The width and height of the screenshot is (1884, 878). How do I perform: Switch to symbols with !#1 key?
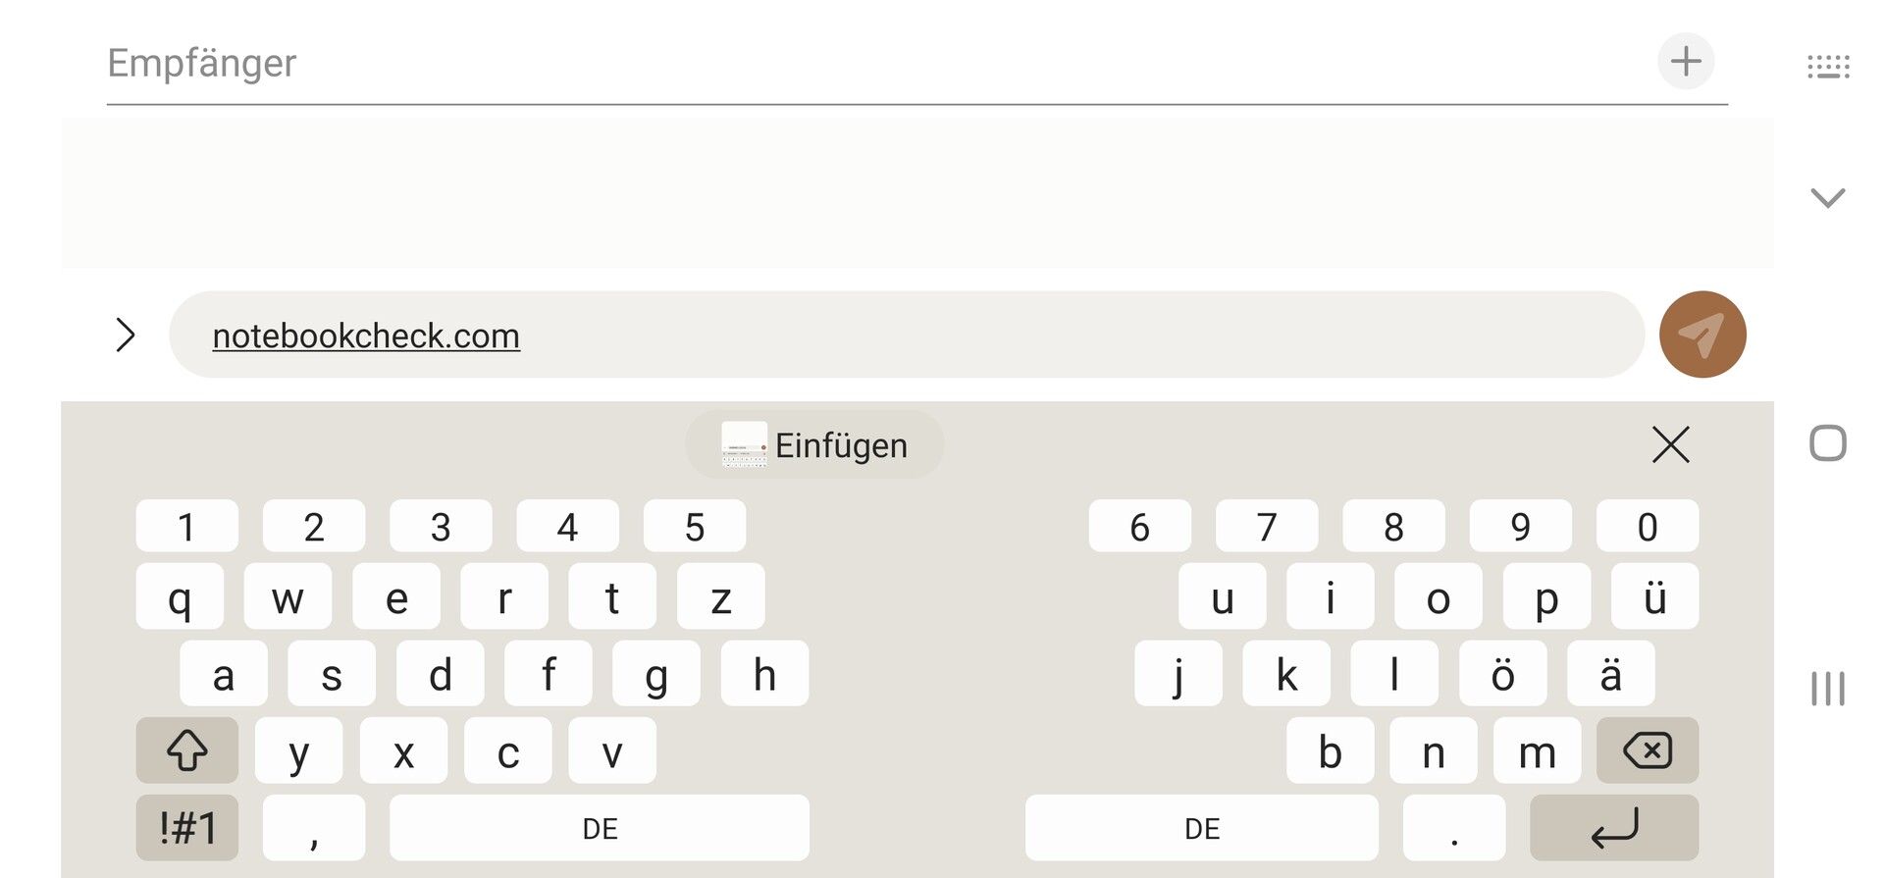(x=186, y=828)
